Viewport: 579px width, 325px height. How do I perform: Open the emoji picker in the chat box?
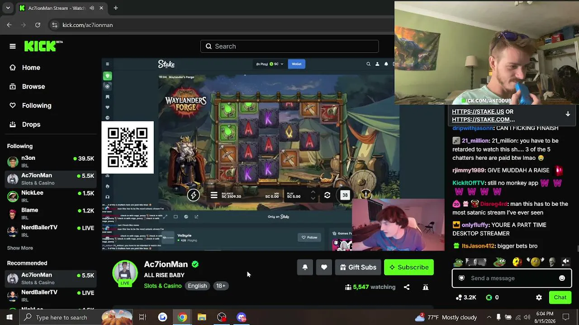click(562, 279)
